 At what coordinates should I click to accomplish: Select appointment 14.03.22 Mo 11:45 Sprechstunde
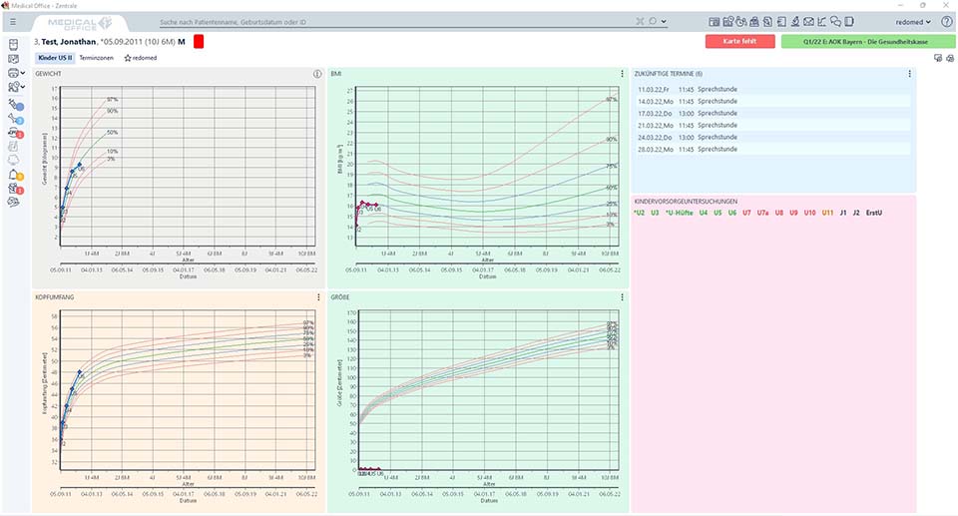pos(772,102)
